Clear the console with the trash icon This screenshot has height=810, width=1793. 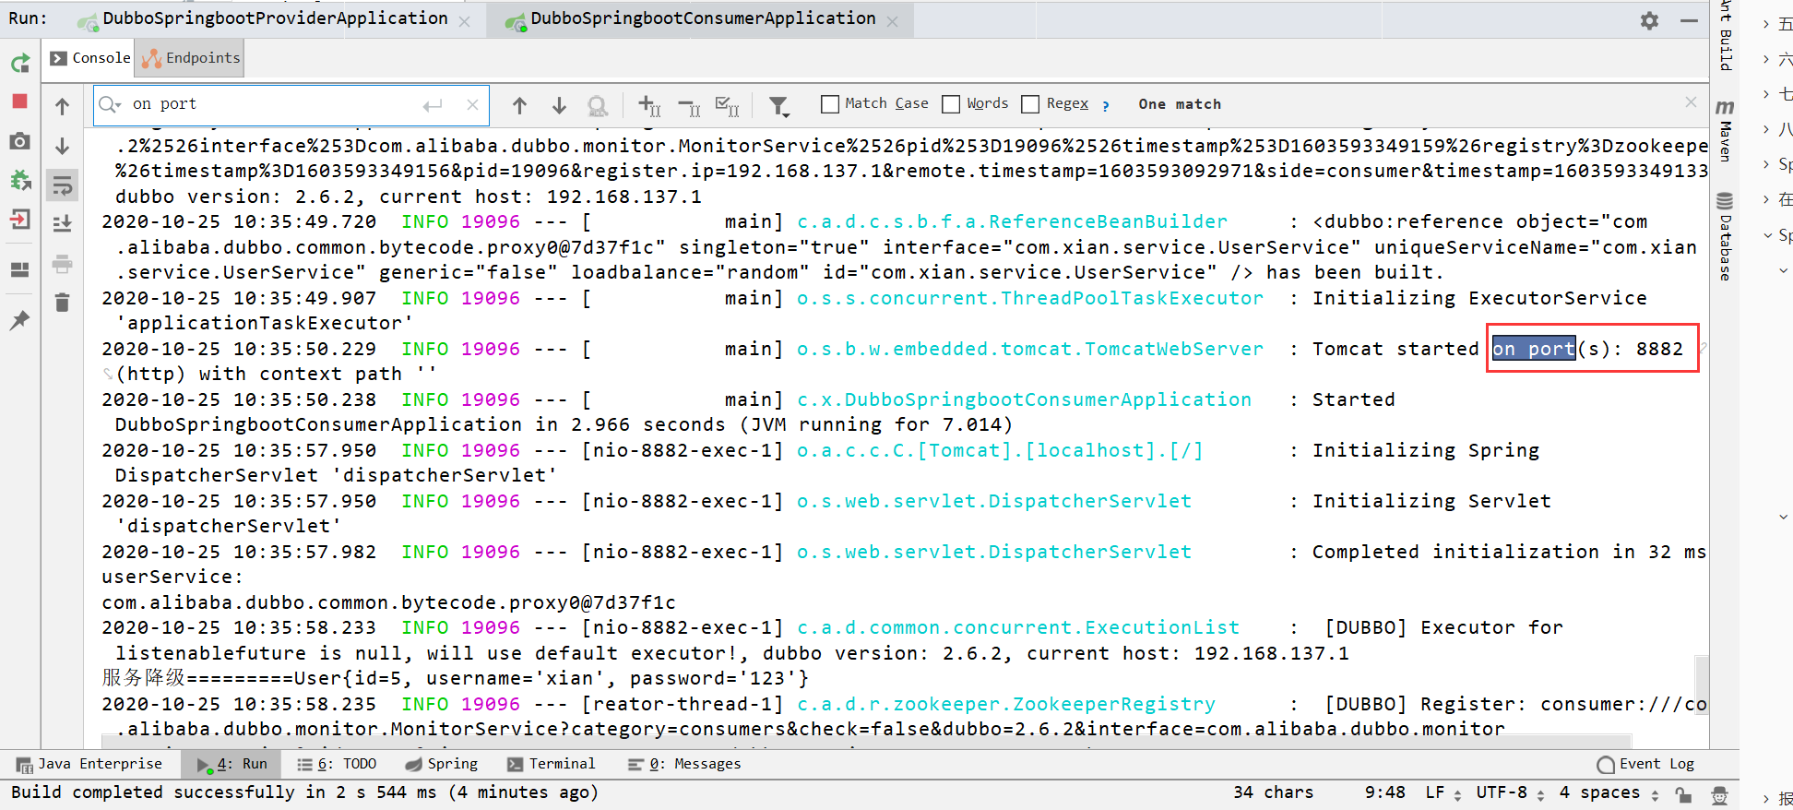pyautogui.click(x=62, y=303)
